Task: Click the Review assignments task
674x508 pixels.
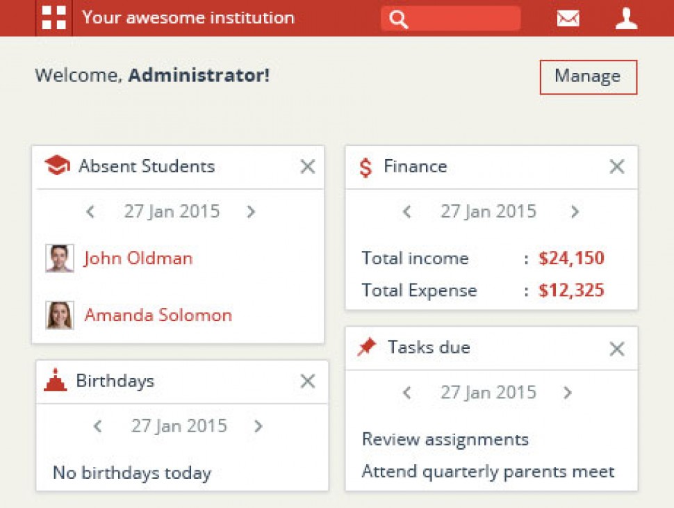Action: (445, 440)
